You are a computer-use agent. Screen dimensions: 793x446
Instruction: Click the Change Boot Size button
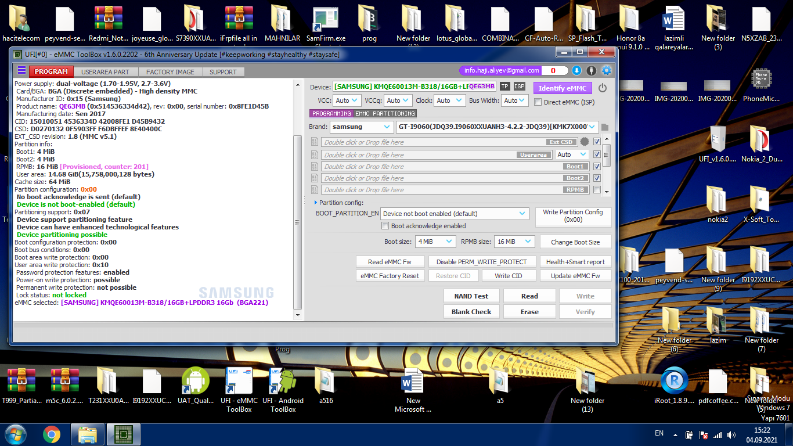point(575,242)
